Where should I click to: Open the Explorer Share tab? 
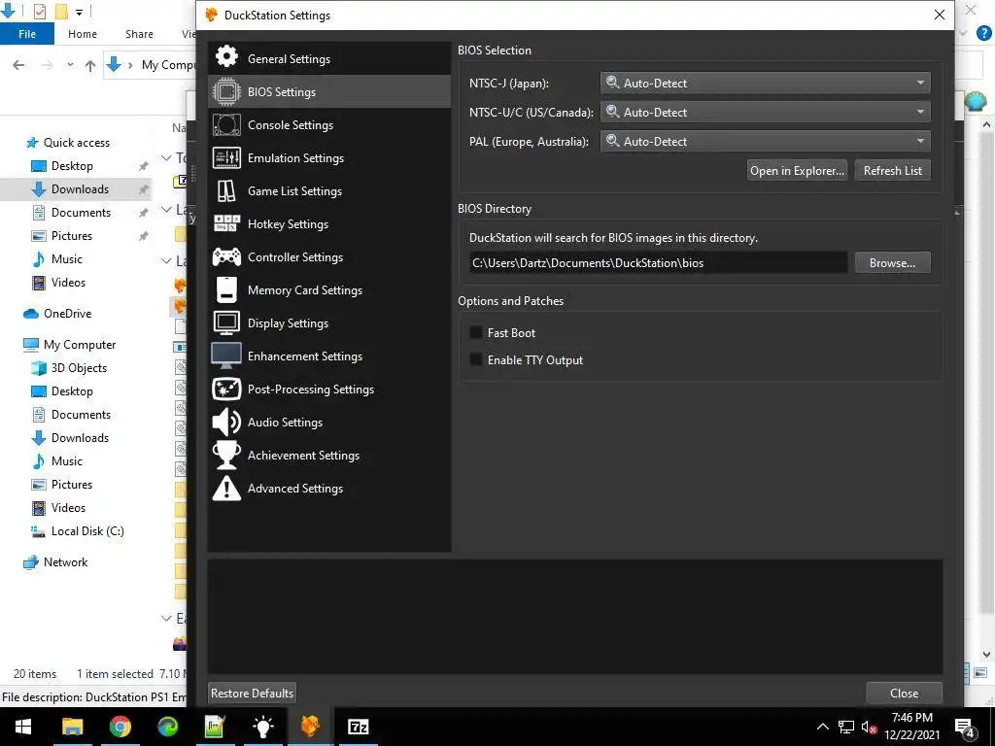(139, 34)
